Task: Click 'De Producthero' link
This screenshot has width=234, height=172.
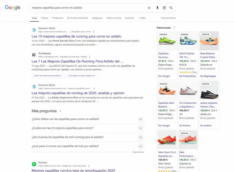Action: point(187,76)
